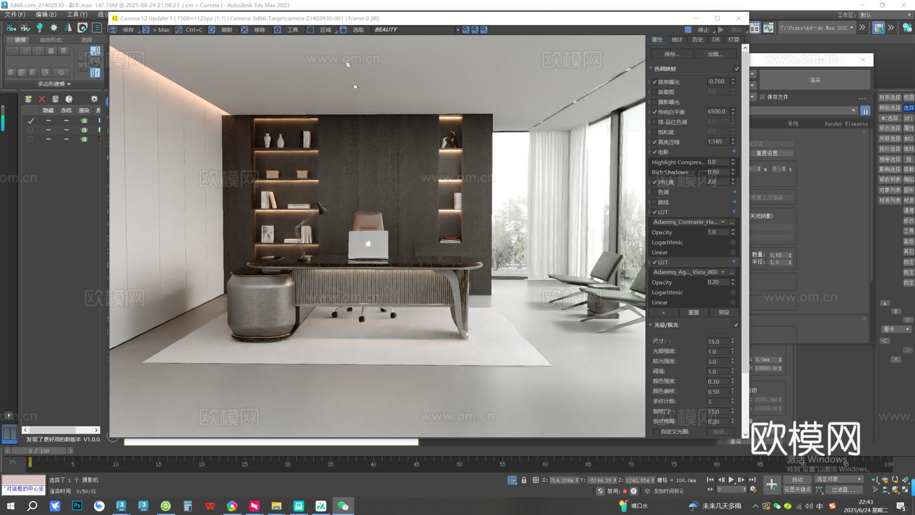Open 过滤器... key filters button

844,490
